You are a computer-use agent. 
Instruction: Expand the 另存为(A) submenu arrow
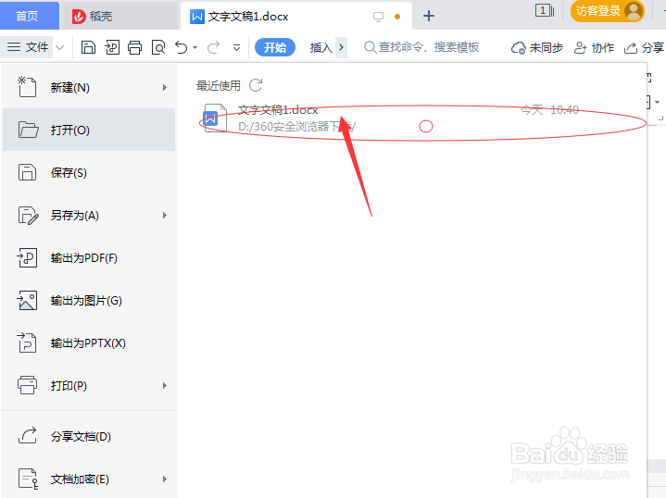tap(165, 216)
